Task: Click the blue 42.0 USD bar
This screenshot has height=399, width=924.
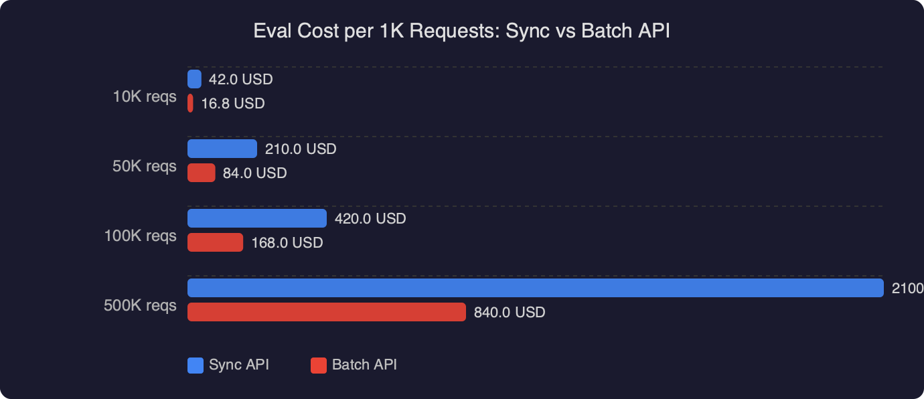Action: (x=194, y=79)
